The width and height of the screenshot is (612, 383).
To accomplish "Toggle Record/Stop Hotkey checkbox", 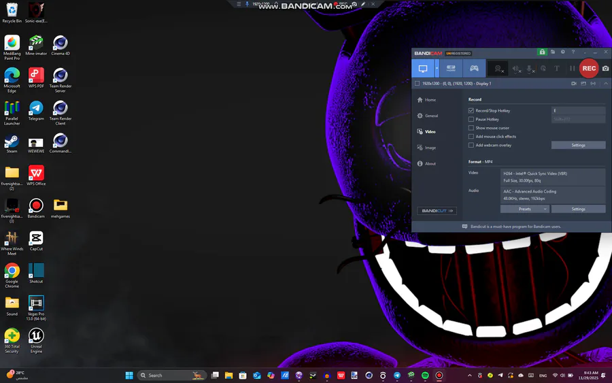I will 471,111.
